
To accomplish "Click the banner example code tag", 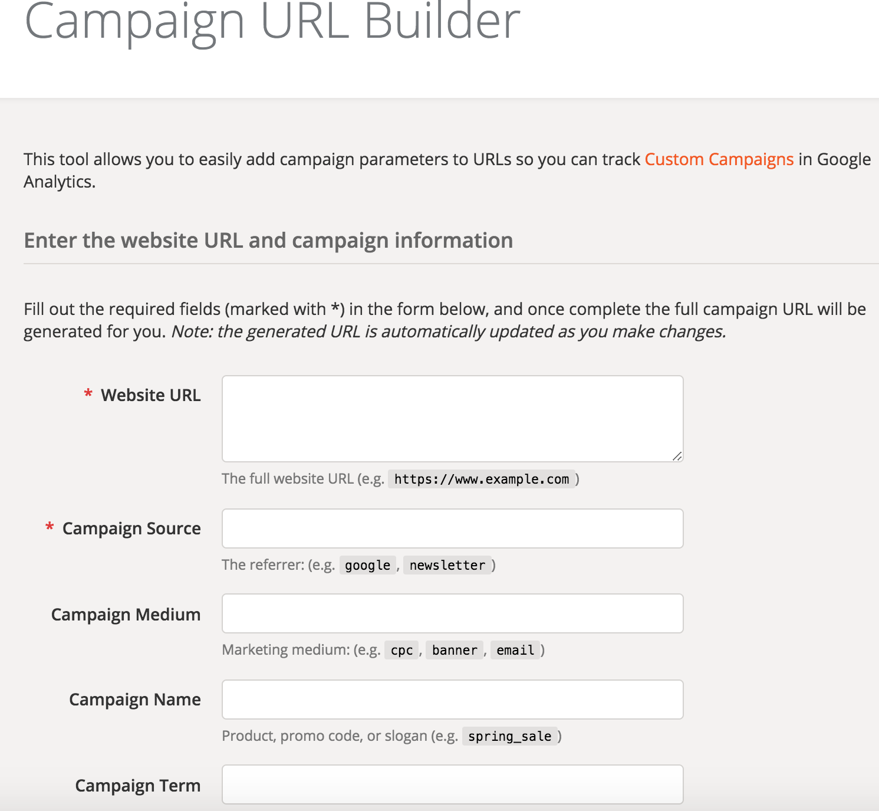I will 454,650.
